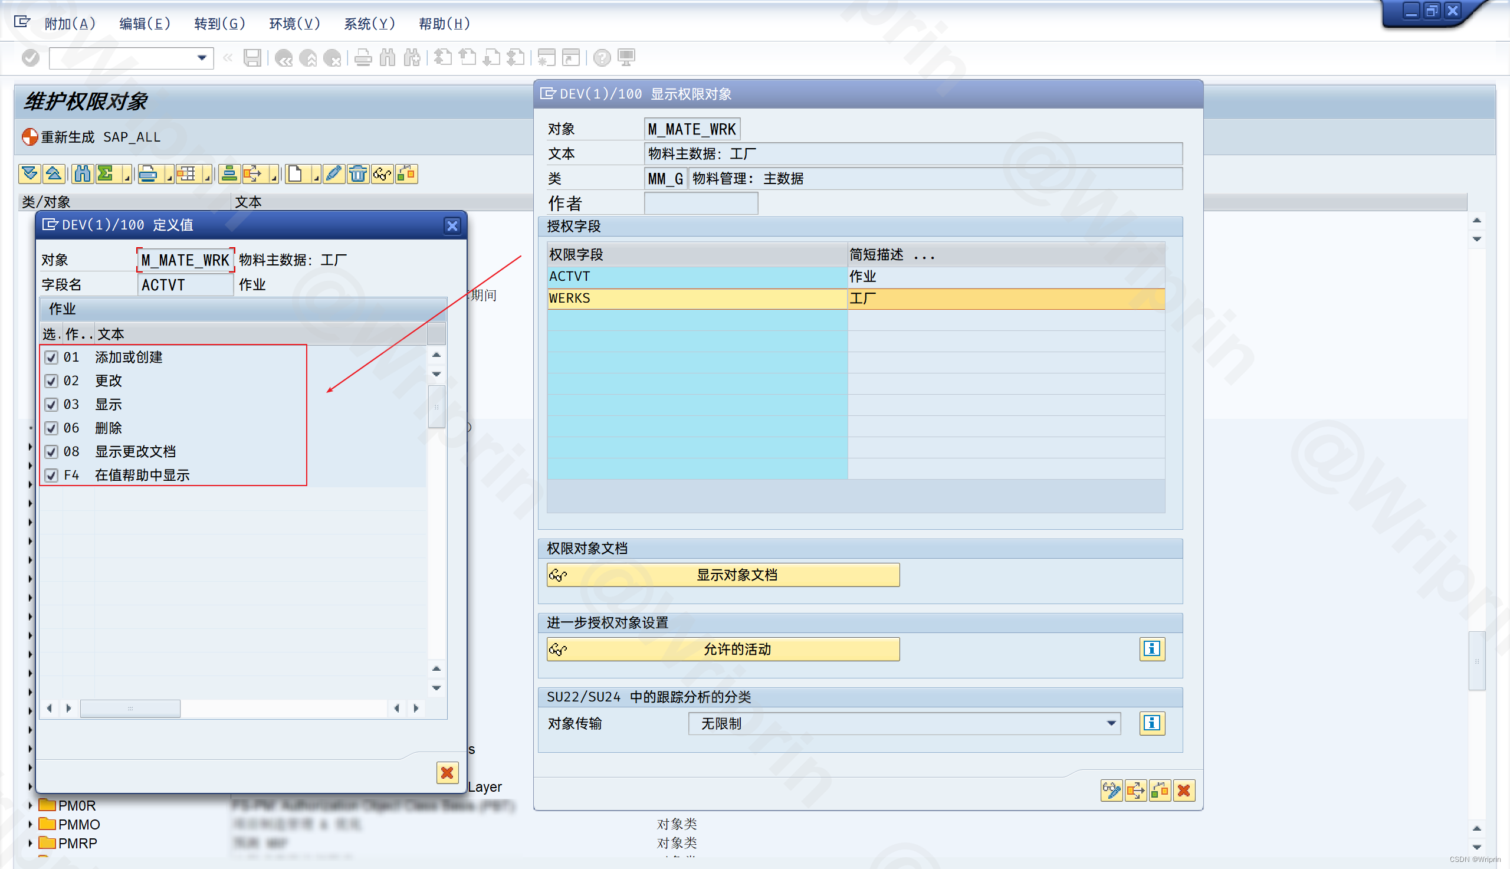Open the 帮助(H) menu
Screen dimensions: 1510x869
(x=444, y=24)
